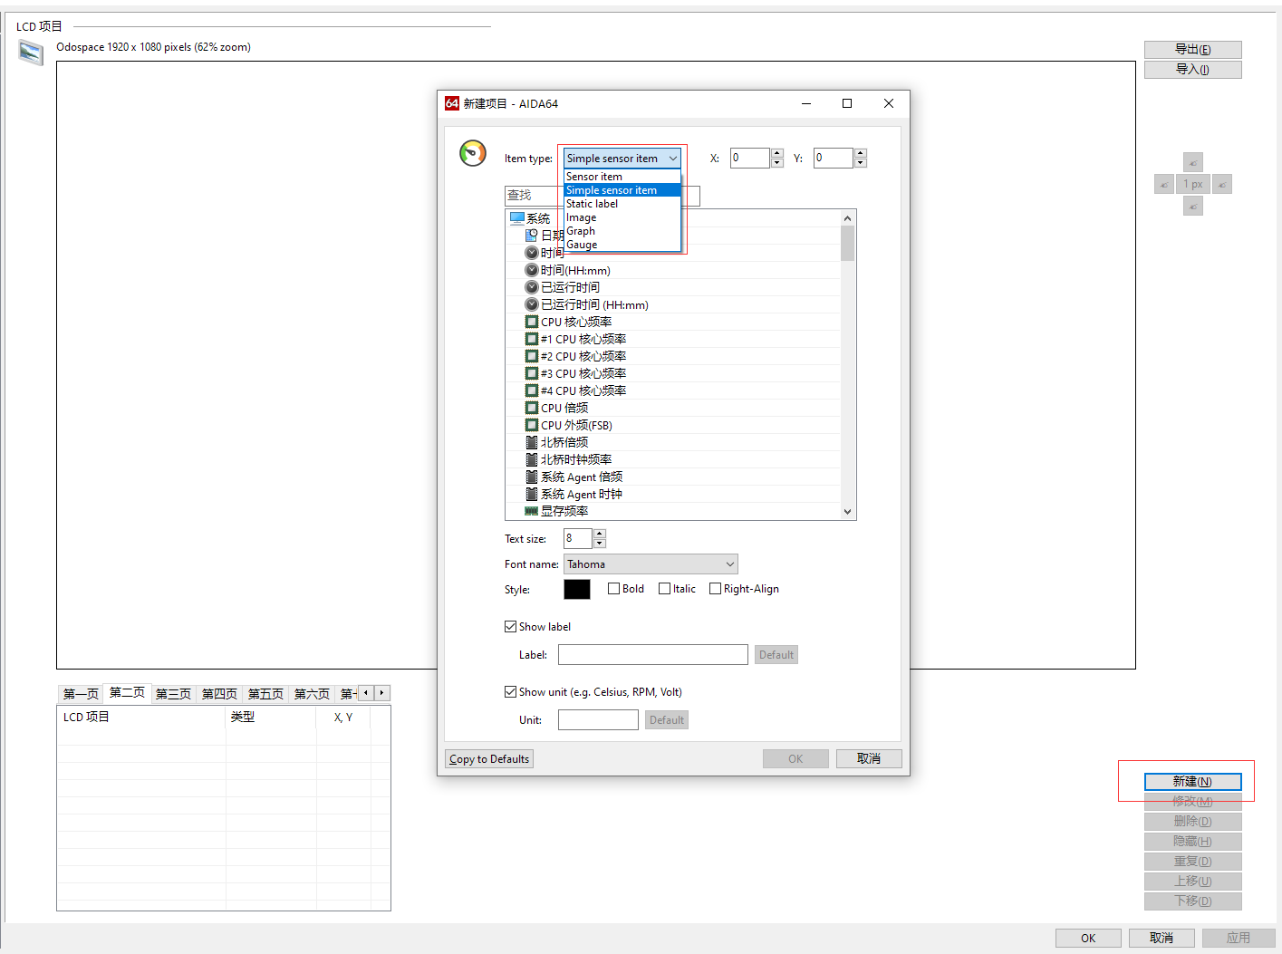Click the Copy to Defaults button
This screenshot has height=954, width=1282.
point(489,759)
